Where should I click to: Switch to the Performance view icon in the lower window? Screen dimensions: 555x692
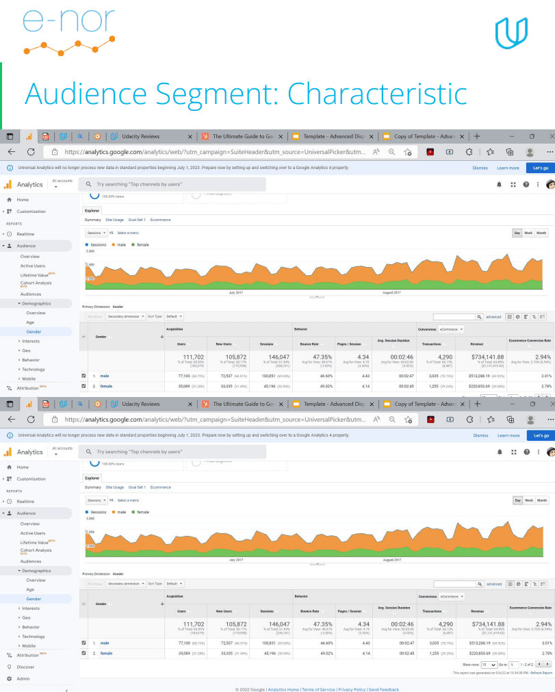click(527, 584)
